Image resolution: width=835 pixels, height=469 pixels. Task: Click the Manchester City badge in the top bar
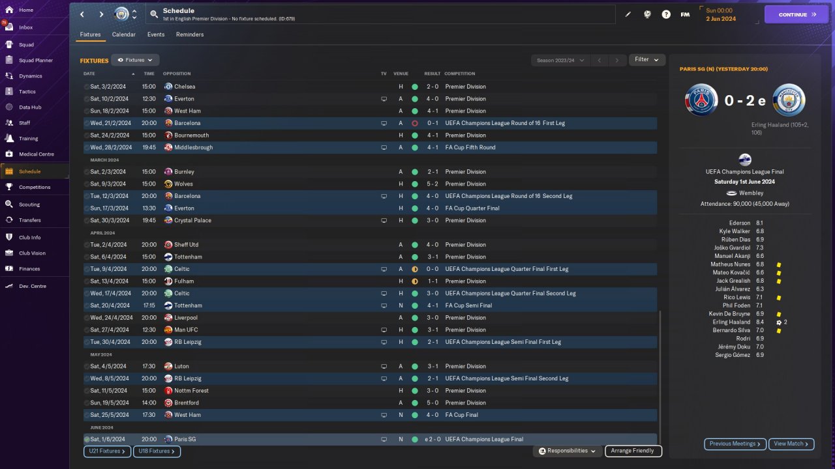pyautogui.click(x=121, y=14)
